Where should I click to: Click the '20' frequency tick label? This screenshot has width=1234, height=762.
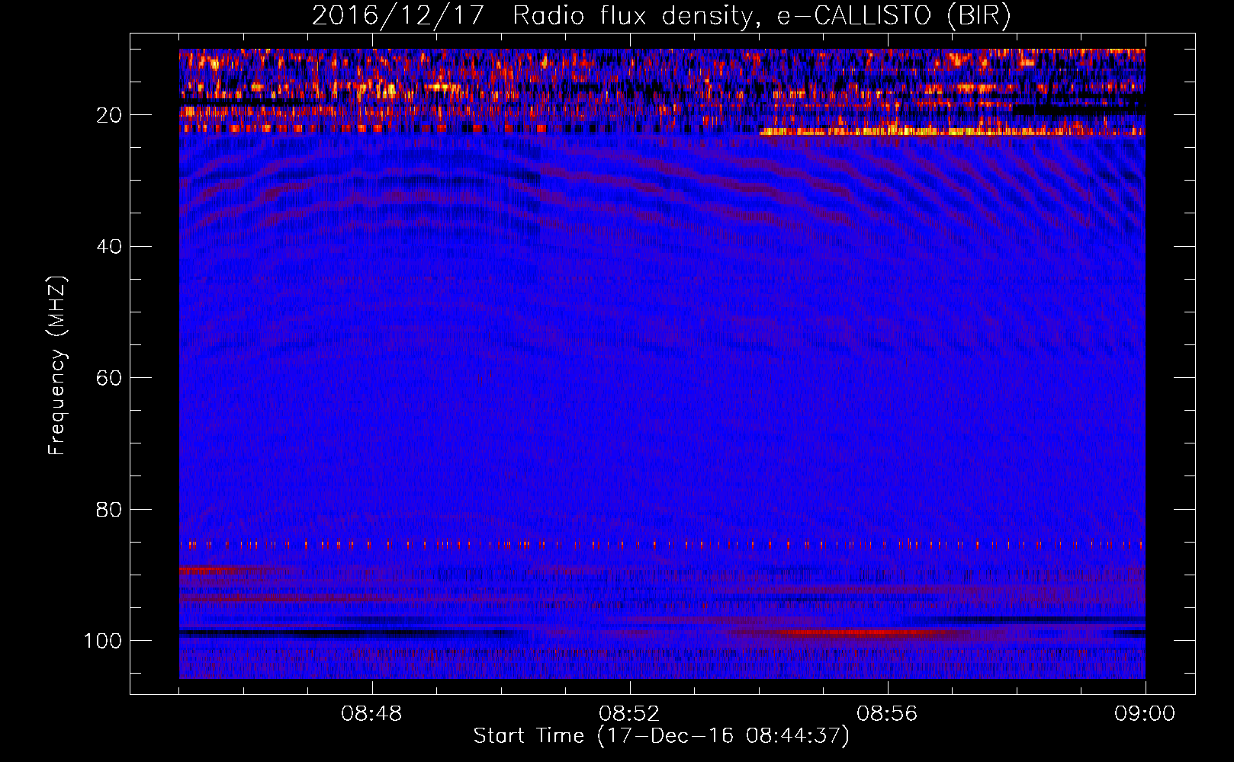click(x=110, y=115)
